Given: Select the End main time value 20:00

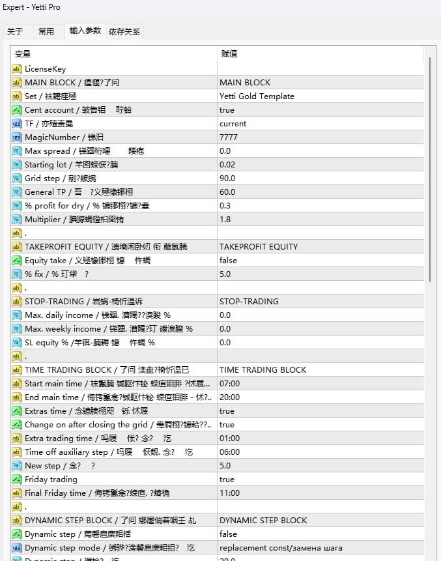Looking at the screenshot, I should pos(320,397).
